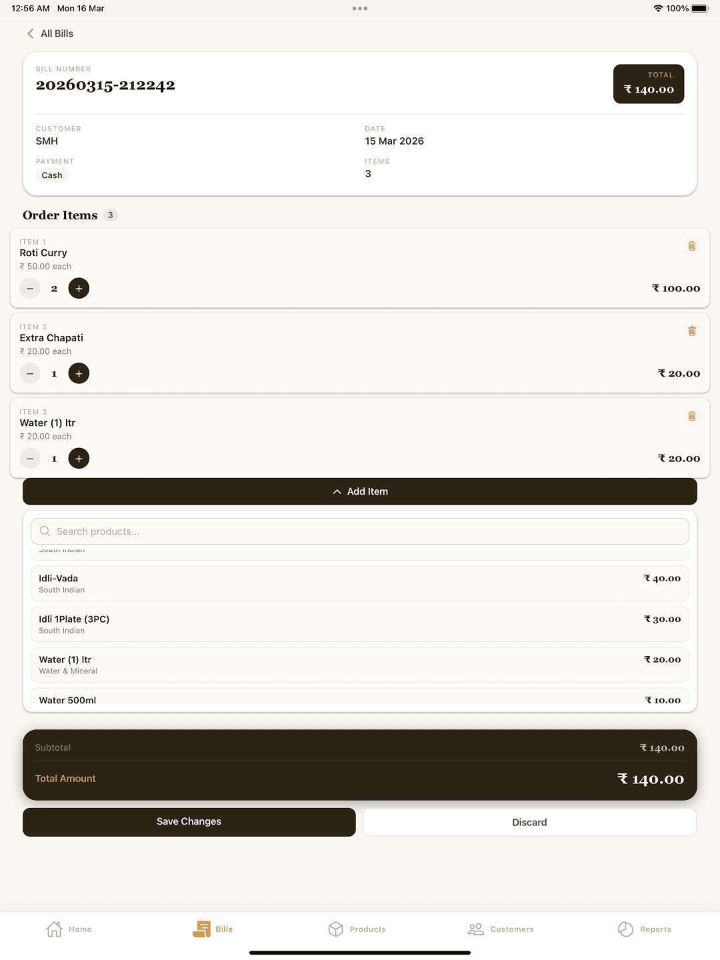Decrease Roti Curry quantity
This screenshot has width=720, height=960.
(x=30, y=289)
